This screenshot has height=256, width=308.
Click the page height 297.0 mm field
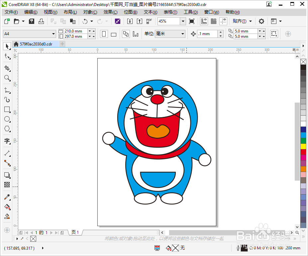click(75, 37)
